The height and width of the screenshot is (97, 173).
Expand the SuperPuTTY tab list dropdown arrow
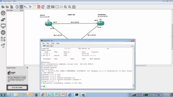point(131,46)
